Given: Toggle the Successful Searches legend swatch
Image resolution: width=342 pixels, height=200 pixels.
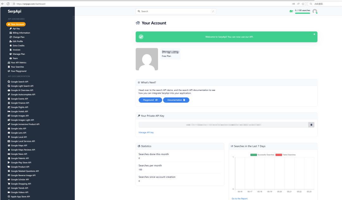Looking at the screenshot, I should [x=253, y=155].
